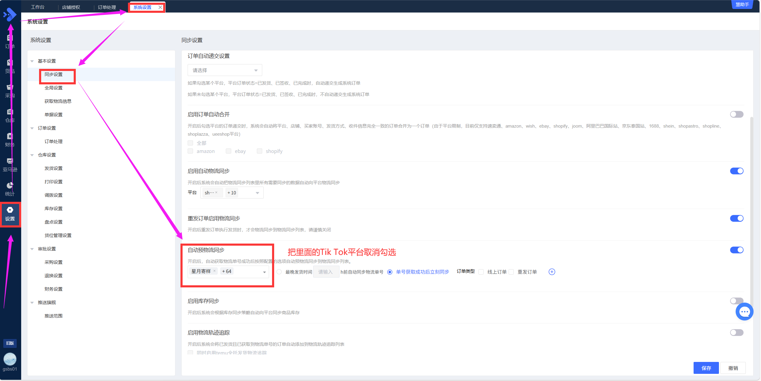The height and width of the screenshot is (381, 761).
Task: Click the 请输入 hours input field
Action: point(326,272)
